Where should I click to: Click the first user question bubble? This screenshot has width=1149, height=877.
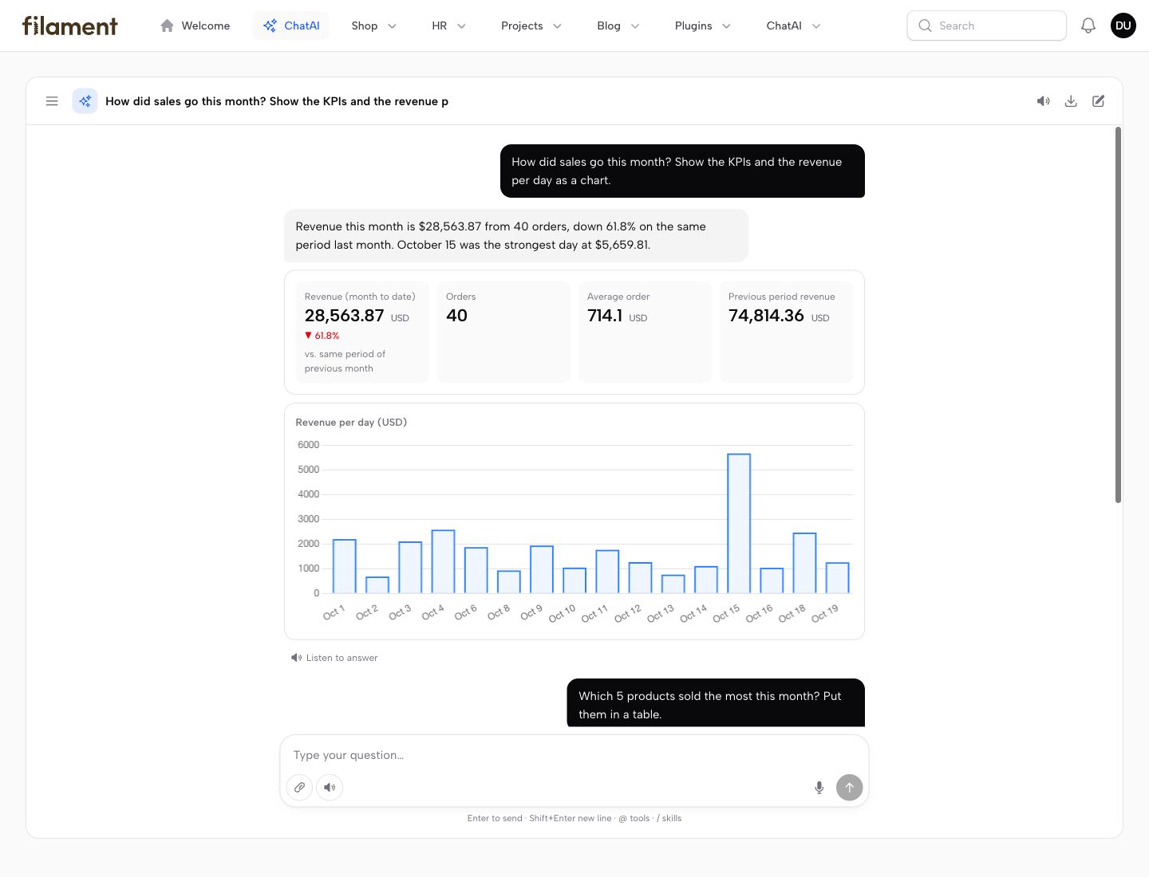(x=682, y=171)
